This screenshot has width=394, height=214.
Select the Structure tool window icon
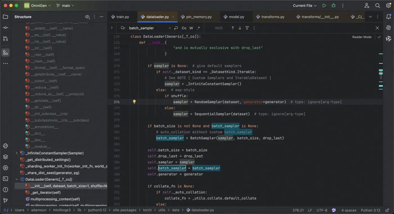5,53
